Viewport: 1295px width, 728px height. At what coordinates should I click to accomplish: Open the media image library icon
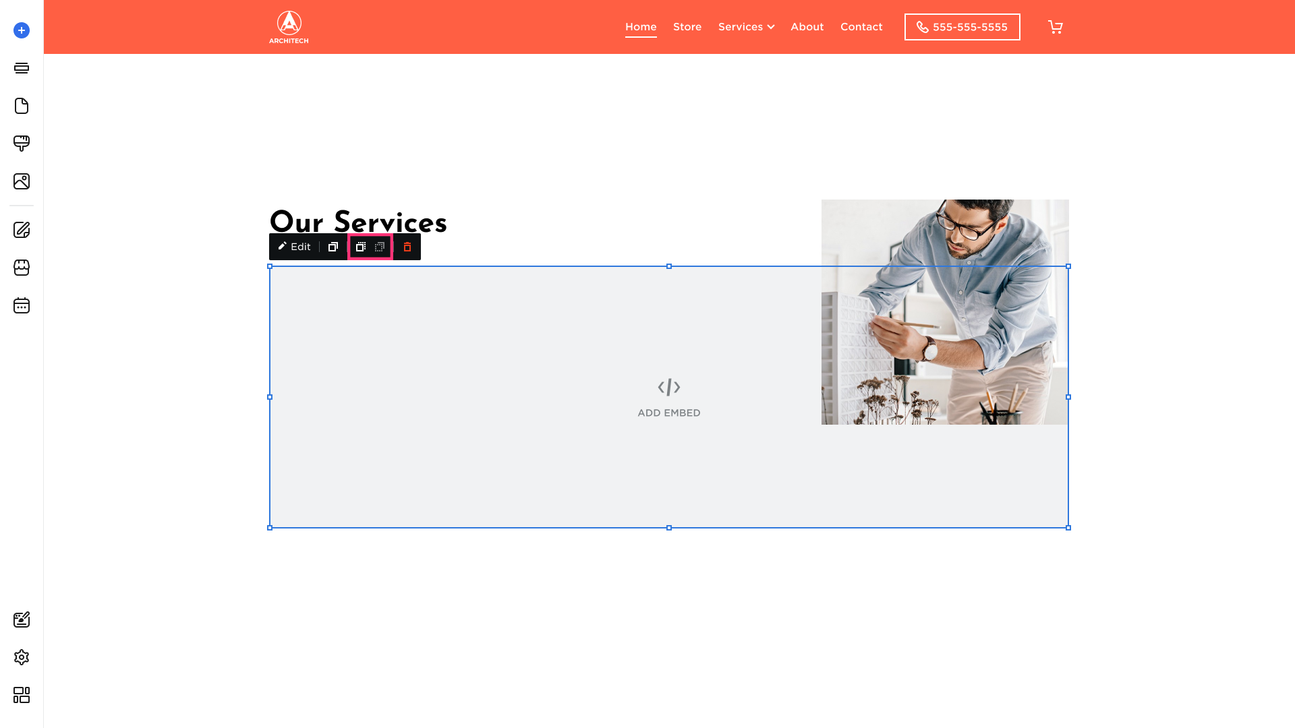tap(22, 181)
